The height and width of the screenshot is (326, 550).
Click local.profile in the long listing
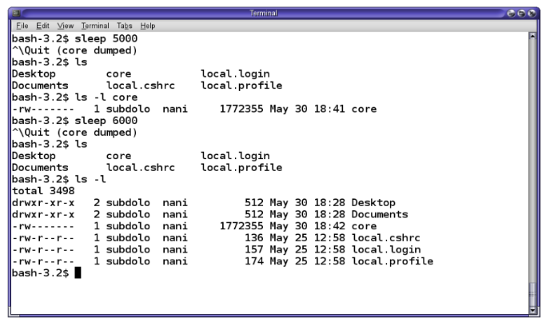click(x=393, y=261)
